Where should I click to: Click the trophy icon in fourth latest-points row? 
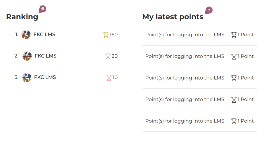(x=234, y=100)
